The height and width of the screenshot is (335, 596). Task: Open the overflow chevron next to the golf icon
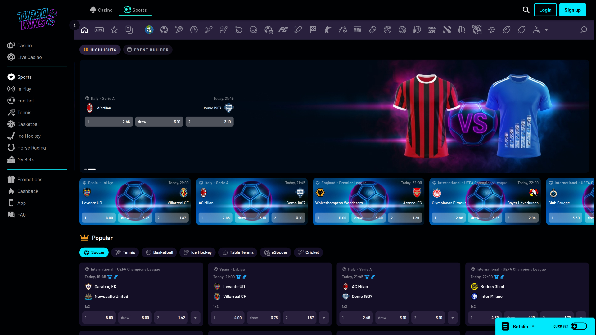(546, 30)
